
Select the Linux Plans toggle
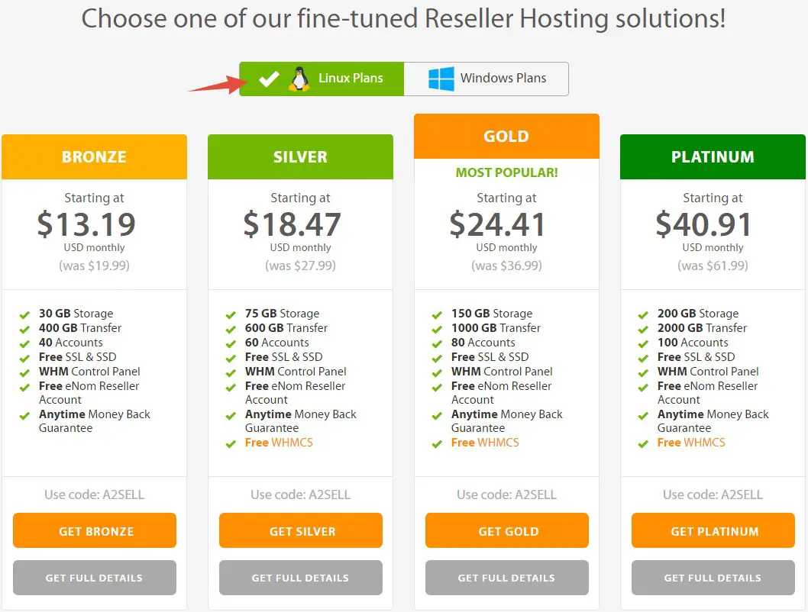tap(322, 79)
